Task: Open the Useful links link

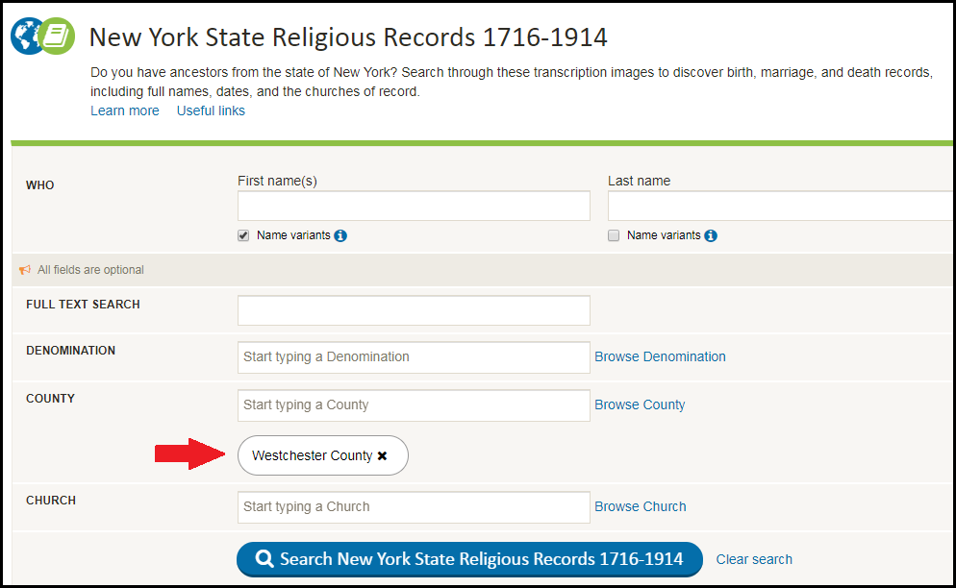Action: click(x=211, y=110)
